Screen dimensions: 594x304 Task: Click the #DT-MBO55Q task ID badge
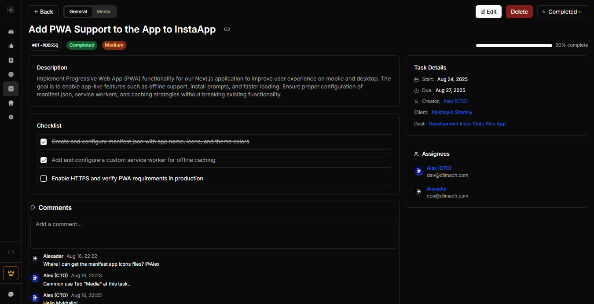tap(45, 45)
